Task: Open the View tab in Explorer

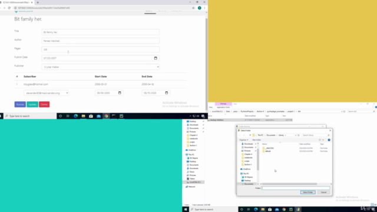Action: pos(211,107)
